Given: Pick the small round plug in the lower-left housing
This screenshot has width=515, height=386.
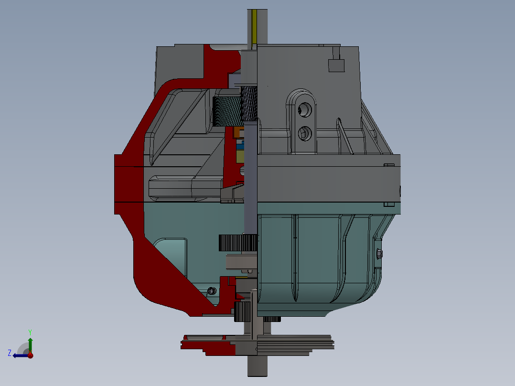Looking at the screenshot, I should click(212, 291).
